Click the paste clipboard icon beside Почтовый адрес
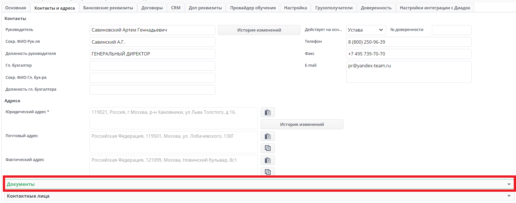This screenshot has height=203, width=516. point(267,136)
